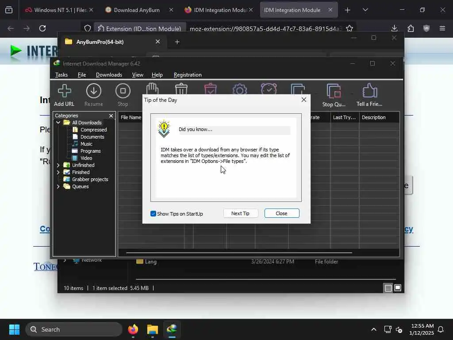Close the Tip of the Day dialog with X

click(303, 100)
